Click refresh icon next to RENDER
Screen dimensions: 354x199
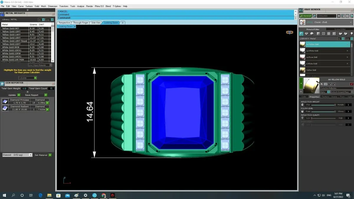click(314, 16)
